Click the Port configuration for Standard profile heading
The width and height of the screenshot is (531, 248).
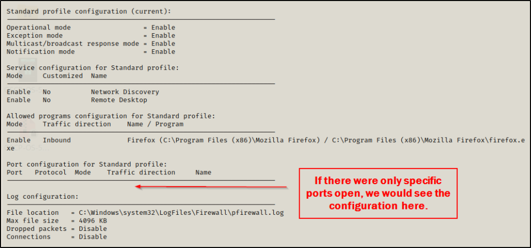87,164
